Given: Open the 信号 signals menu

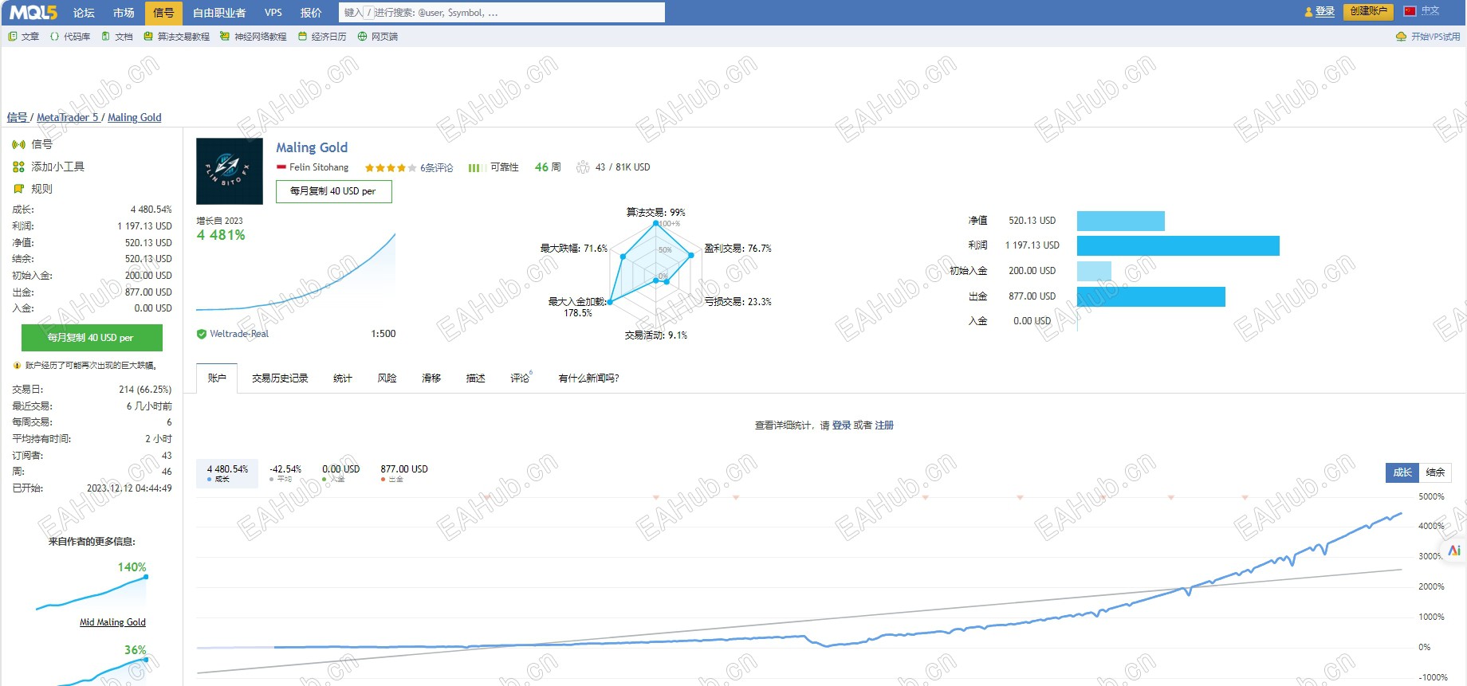Looking at the screenshot, I should (163, 13).
